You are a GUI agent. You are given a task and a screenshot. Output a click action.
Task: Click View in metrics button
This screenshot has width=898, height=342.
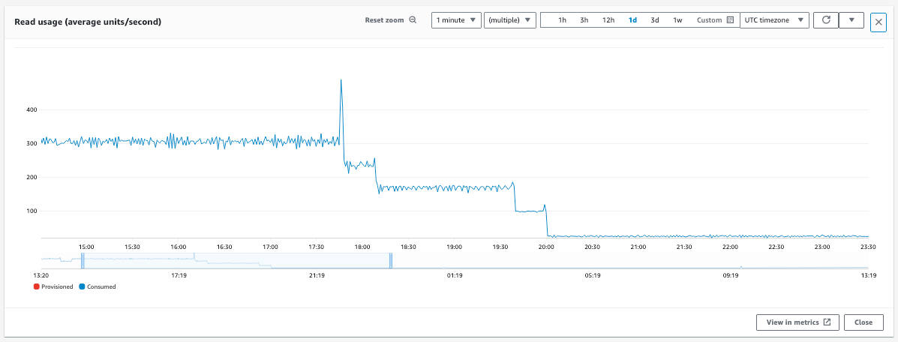[x=797, y=322]
